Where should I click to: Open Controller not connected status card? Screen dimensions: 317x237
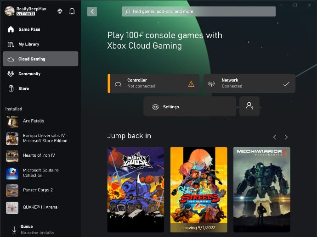153,83
